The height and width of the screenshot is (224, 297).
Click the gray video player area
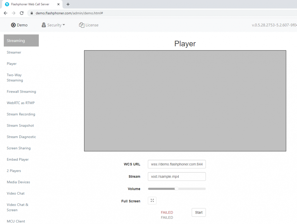tap(185, 101)
